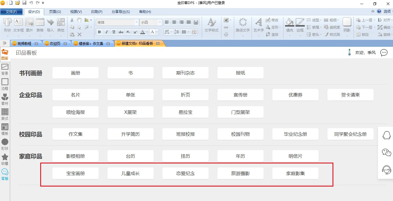Screen dimensions: 393x201
Task: Click the 路径文字 path text icon
Action: coord(243,25)
